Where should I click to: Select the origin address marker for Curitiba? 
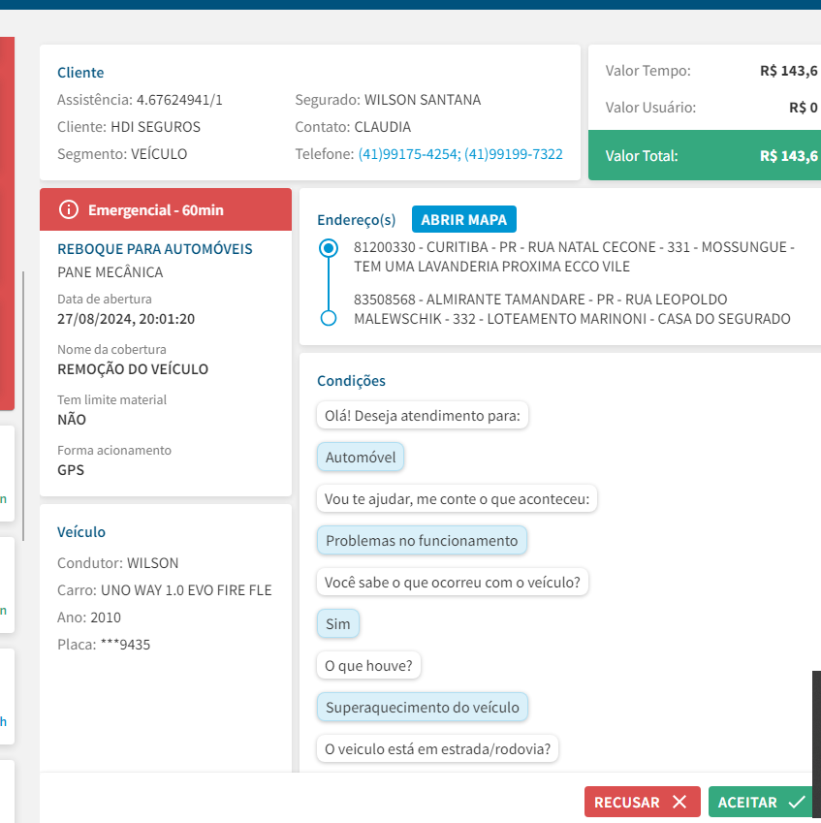click(x=329, y=248)
